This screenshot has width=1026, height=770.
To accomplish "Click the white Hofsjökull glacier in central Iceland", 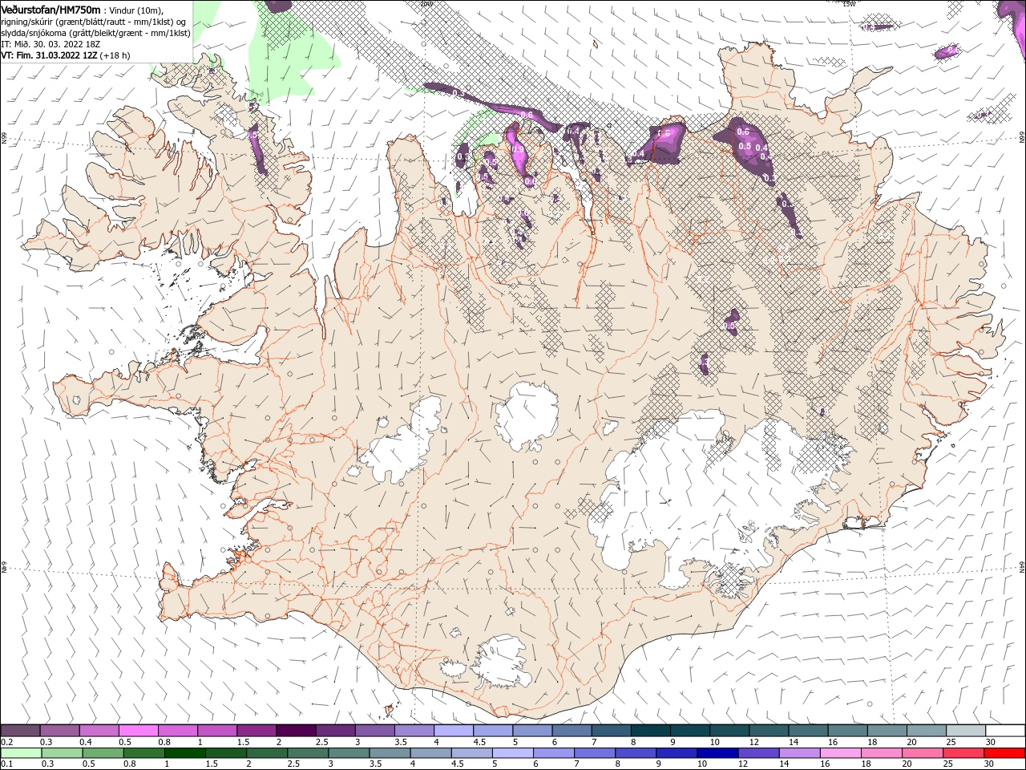I will coord(527,415).
